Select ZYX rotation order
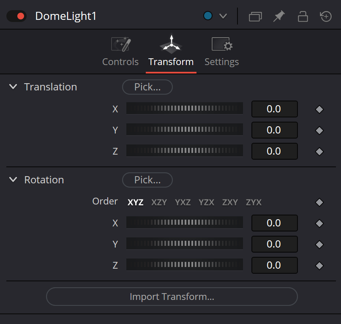 [x=254, y=202]
